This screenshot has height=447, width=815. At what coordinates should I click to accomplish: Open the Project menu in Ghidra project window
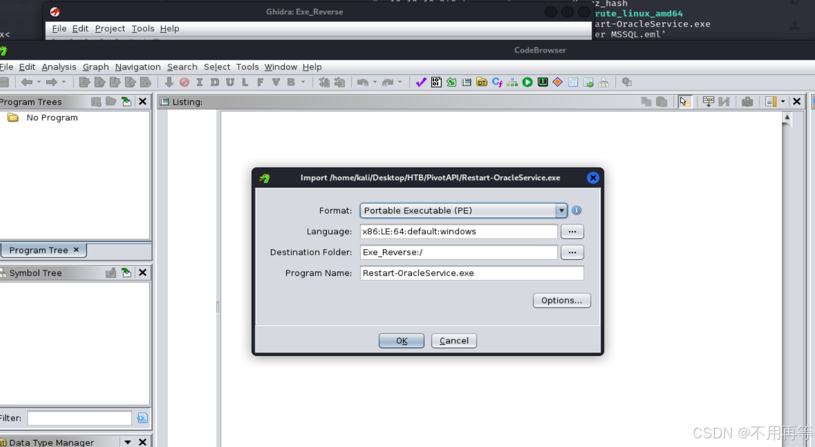pos(110,28)
